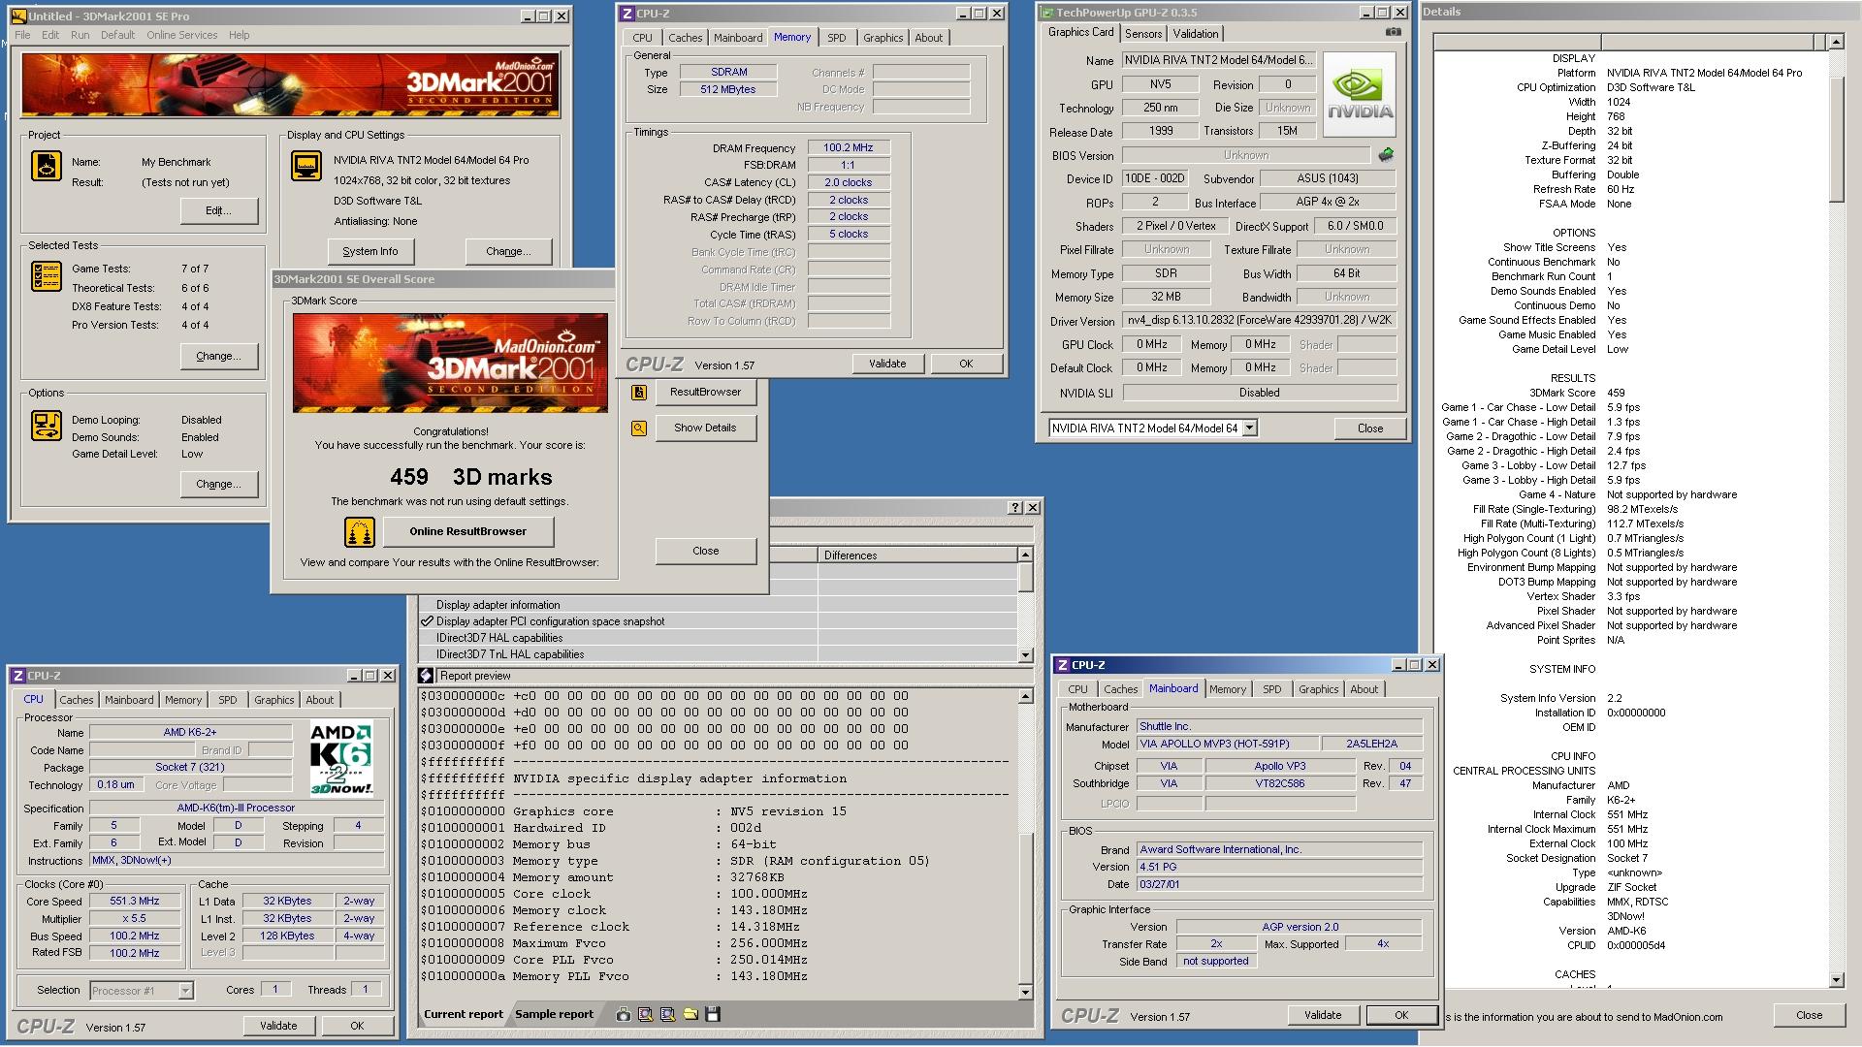The width and height of the screenshot is (1862, 1047).
Task: Click the Display and CPU Settings monitor icon
Action: (306, 166)
